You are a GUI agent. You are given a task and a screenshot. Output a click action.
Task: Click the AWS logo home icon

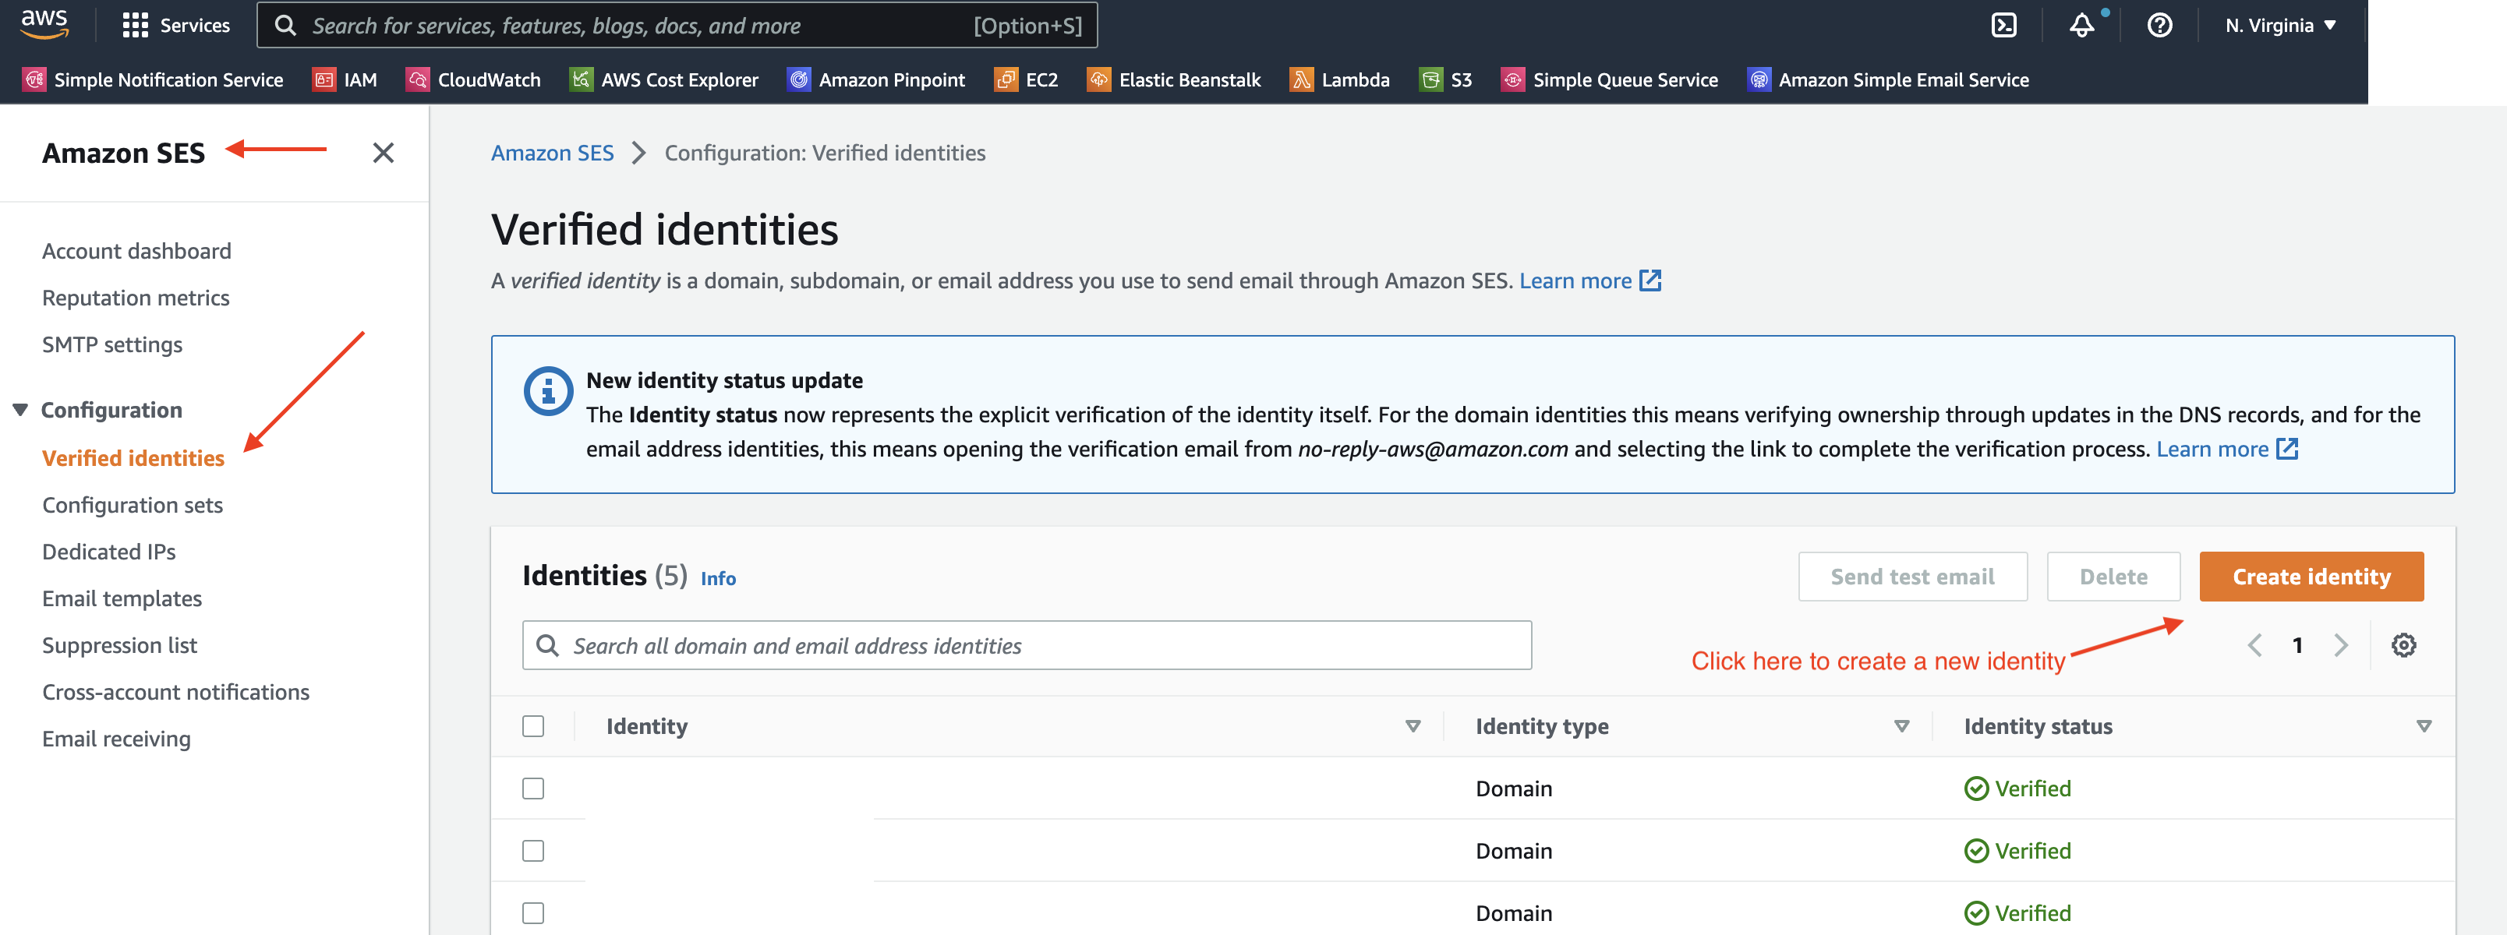point(44,24)
